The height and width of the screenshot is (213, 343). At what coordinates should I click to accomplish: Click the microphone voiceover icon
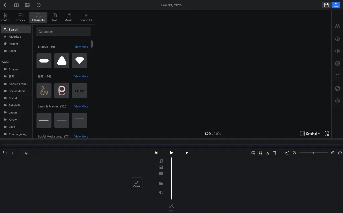26,153
